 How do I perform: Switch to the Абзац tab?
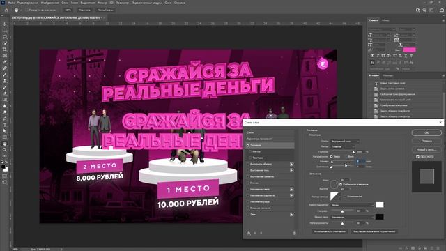click(385, 20)
